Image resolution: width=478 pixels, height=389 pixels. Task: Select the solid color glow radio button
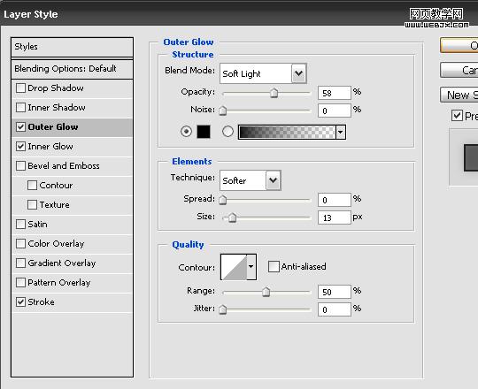coord(186,132)
